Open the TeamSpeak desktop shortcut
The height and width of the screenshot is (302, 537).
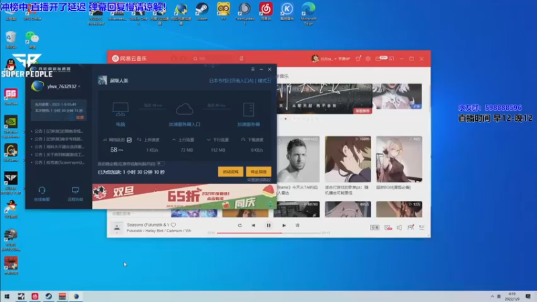click(x=245, y=13)
